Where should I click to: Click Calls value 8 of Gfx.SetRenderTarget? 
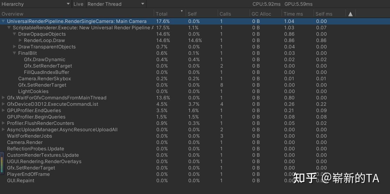pyautogui.click(x=222, y=85)
